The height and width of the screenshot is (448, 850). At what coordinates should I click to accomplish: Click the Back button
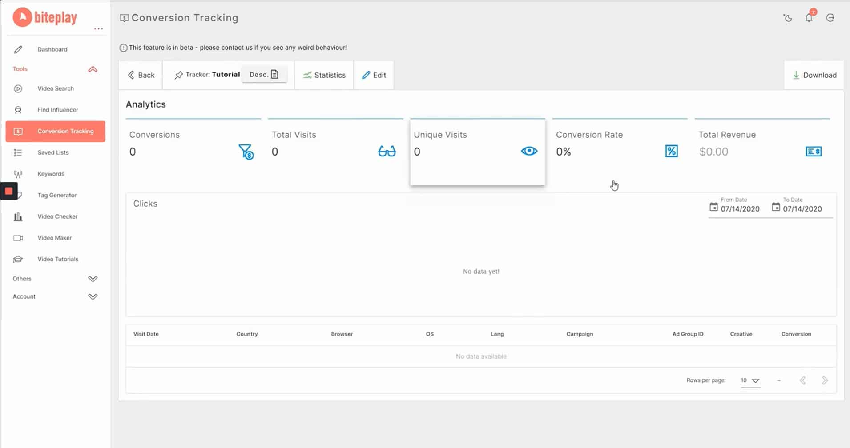[x=141, y=75]
